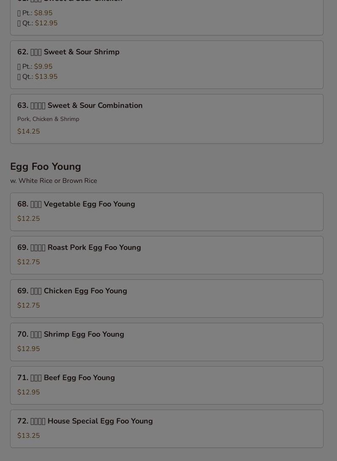337x461 pixels.
Task: Click the $12.25 Vegetable Egg Foo Young price
Action: [29, 219]
